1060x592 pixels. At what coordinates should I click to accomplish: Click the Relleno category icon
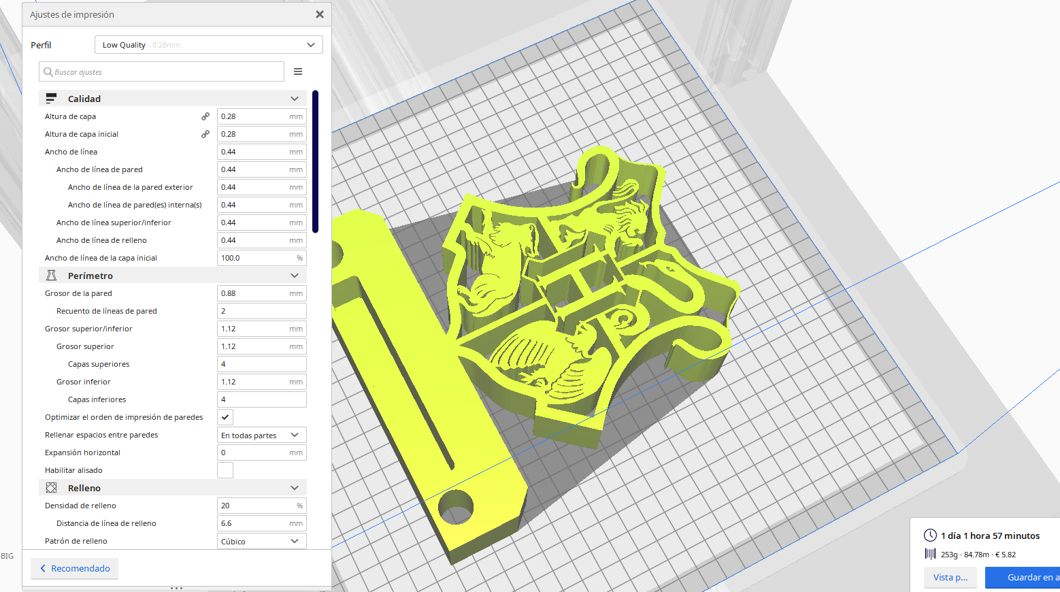51,488
